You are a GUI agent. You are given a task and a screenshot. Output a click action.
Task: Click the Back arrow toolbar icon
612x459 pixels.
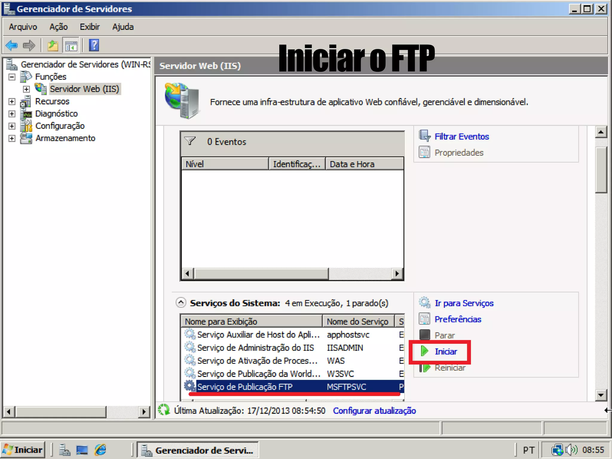click(12, 46)
